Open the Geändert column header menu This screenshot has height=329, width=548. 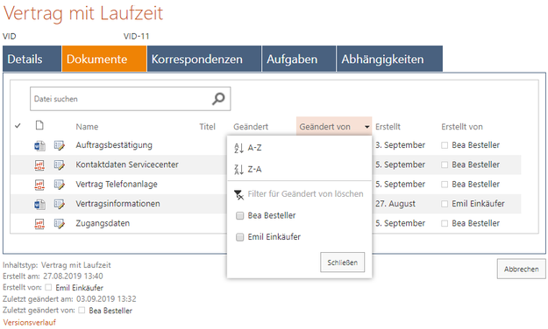pos(251,127)
